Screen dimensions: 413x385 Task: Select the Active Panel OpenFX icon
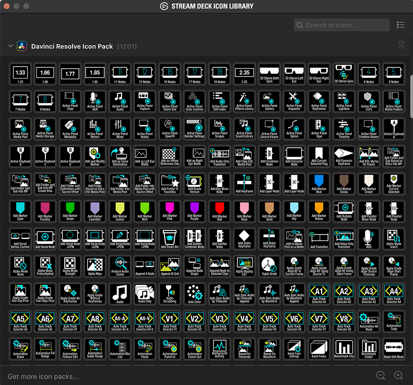tap(170, 129)
